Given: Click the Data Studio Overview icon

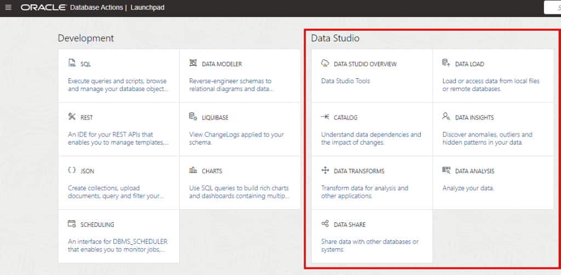Looking at the screenshot, I should tap(325, 64).
